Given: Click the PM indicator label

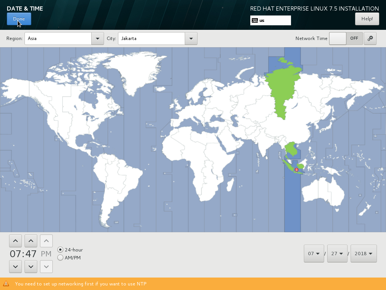Looking at the screenshot, I should pyautogui.click(x=46, y=254).
